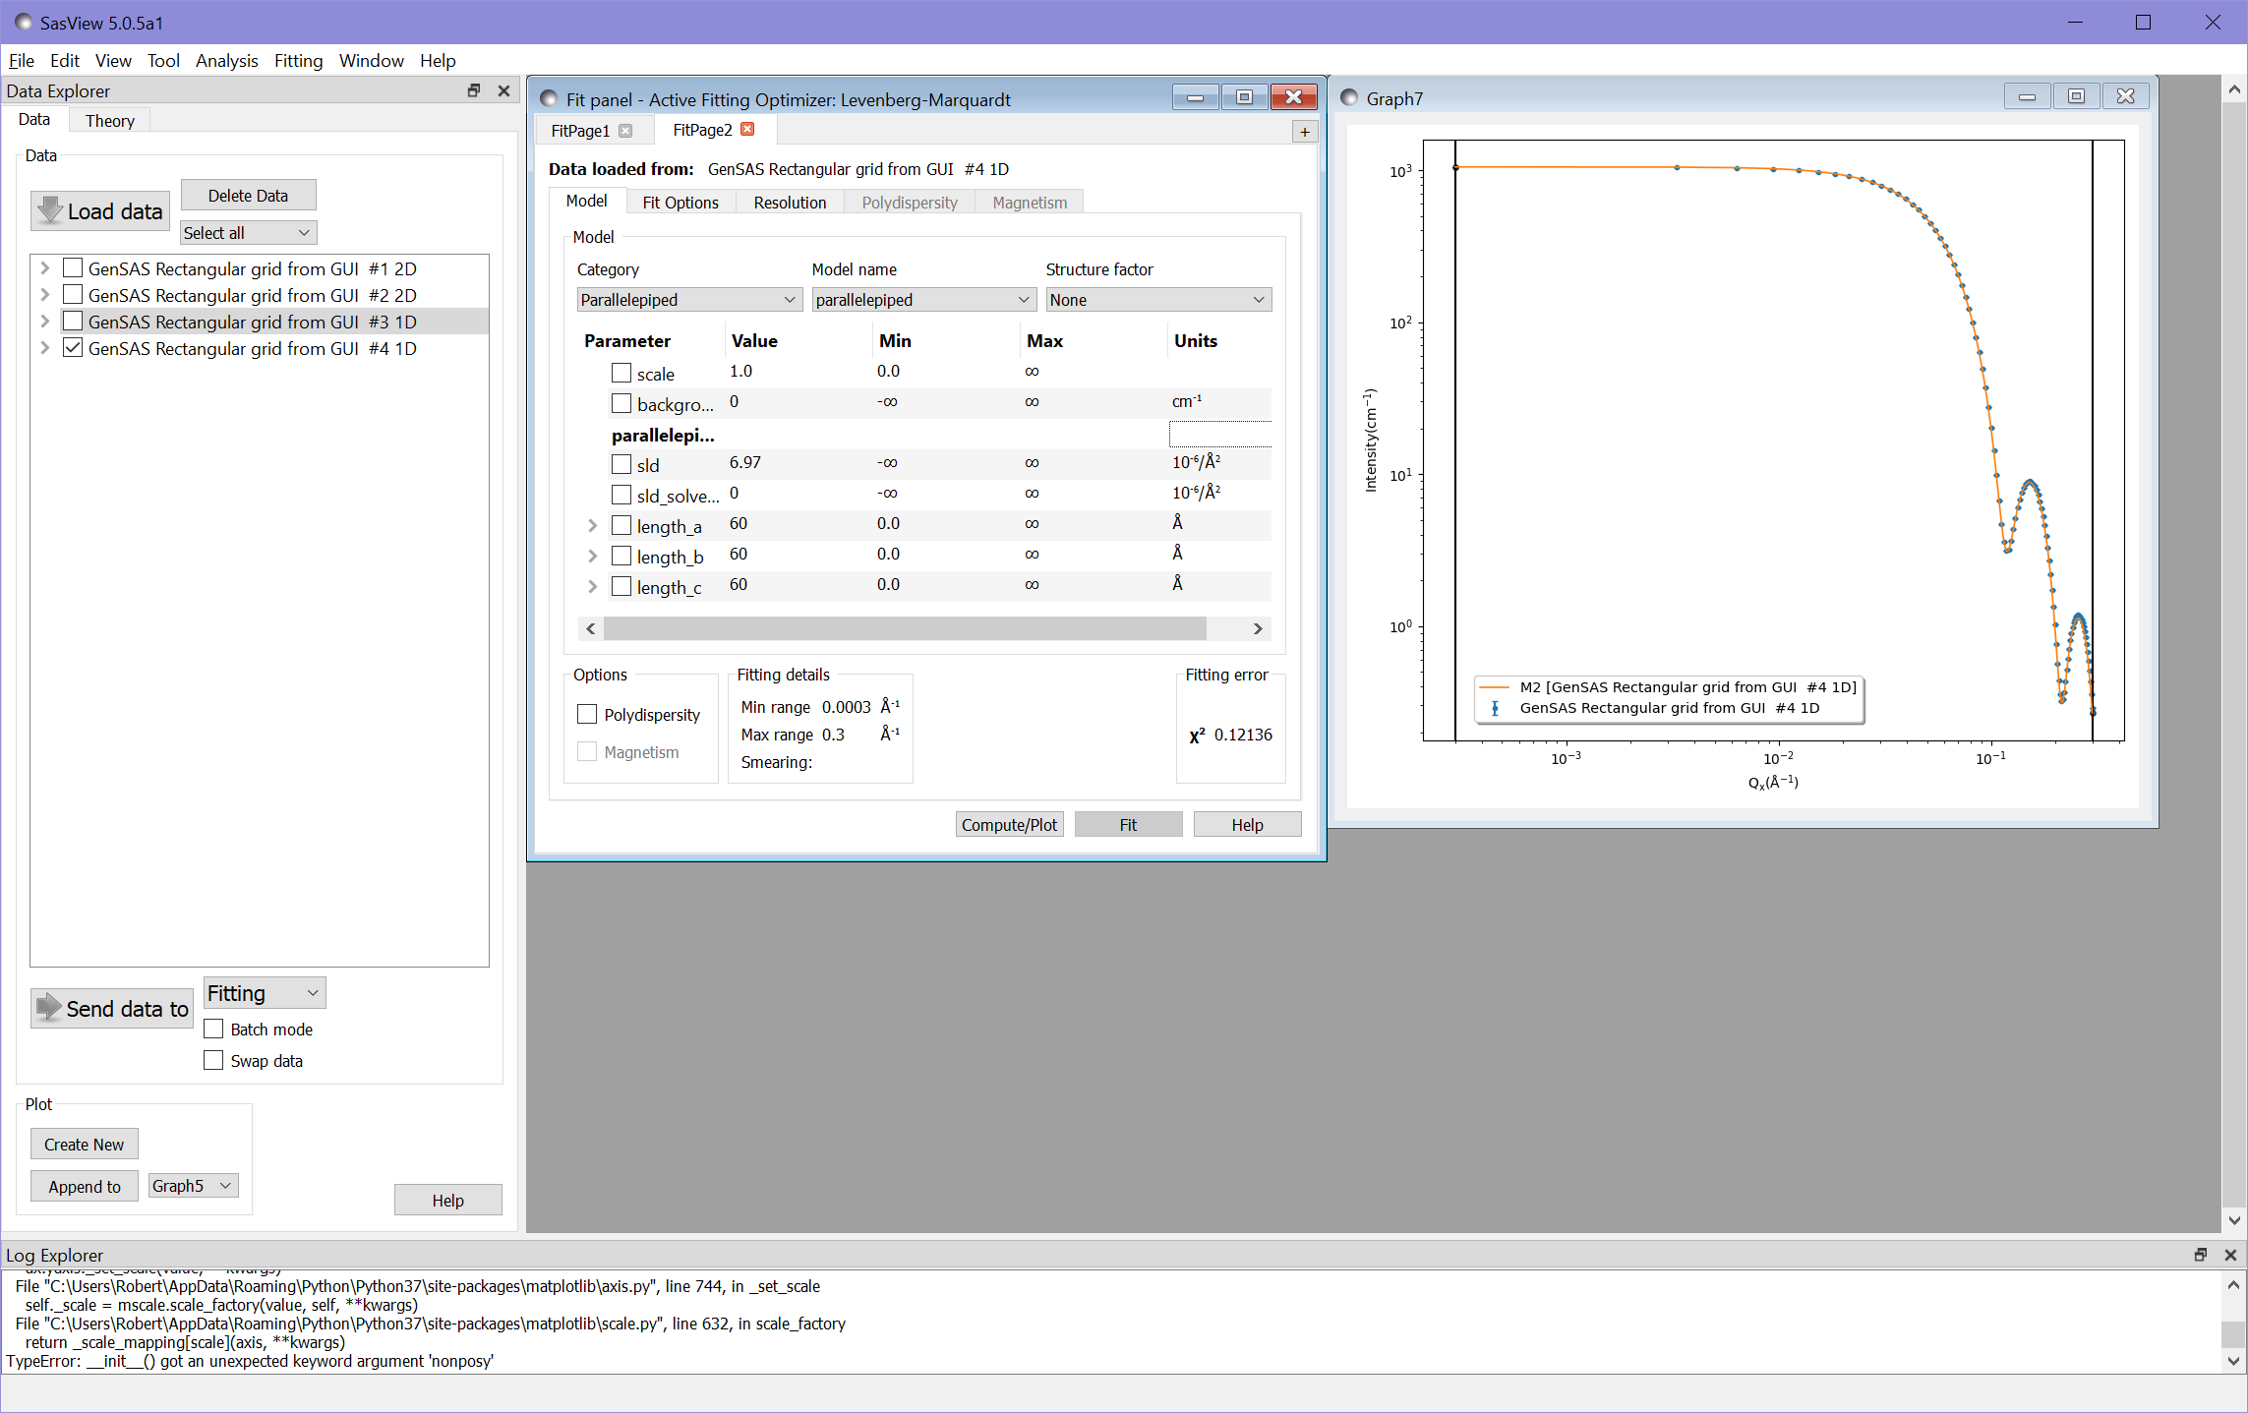The image size is (2248, 1413).
Task: Toggle the scale parameter checkbox
Action: click(x=619, y=373)
